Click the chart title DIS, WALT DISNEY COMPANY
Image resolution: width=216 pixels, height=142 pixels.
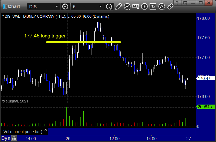tap(56, 16)
